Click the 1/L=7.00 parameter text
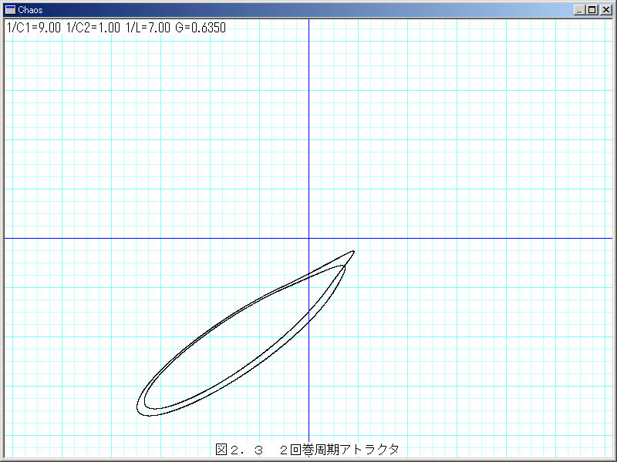The height and width of the screenshot is (462, 617). tap(148, 28)
